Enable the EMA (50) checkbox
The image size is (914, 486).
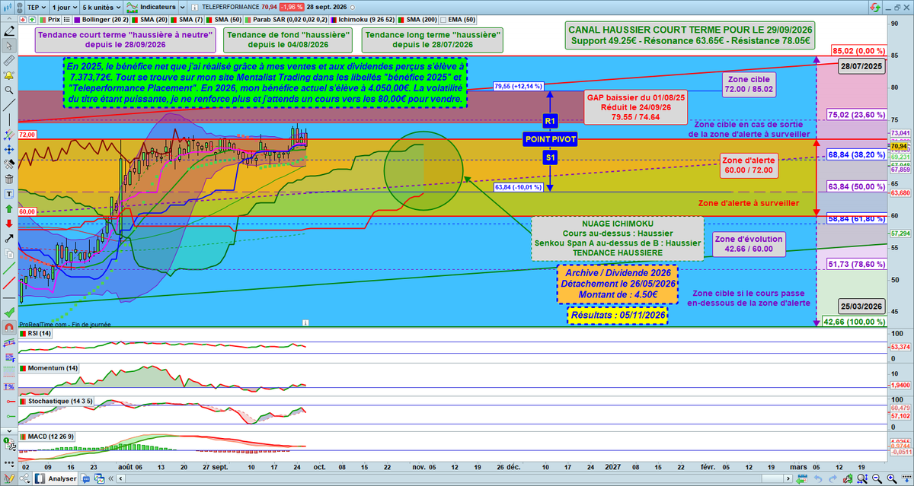pos(443,19)
